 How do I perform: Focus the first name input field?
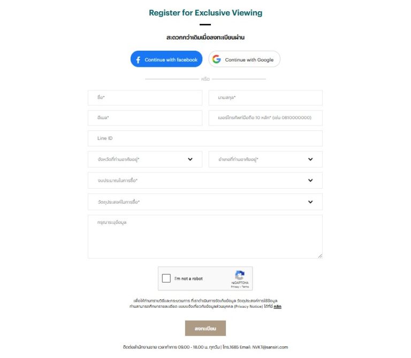(x=145, y=98)
